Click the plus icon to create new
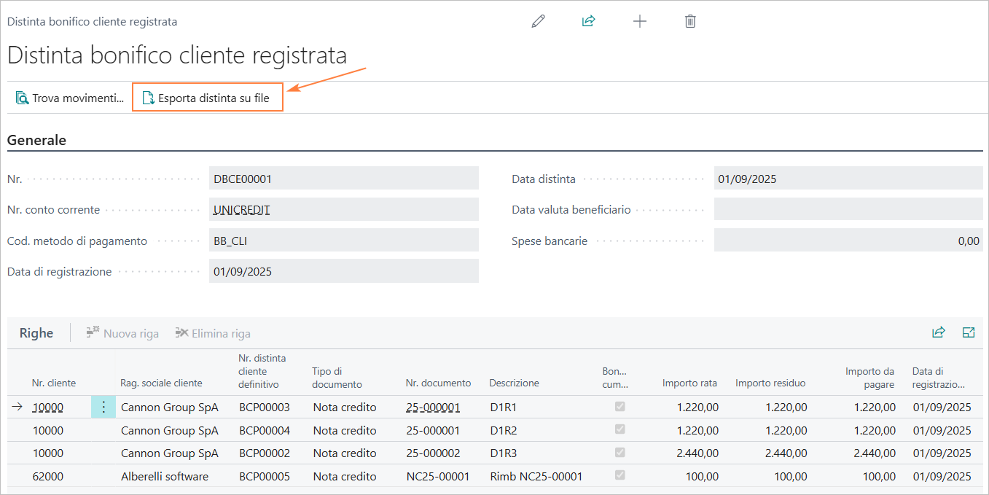Screen dimensions: 989x495 click(x=639, y=21)
